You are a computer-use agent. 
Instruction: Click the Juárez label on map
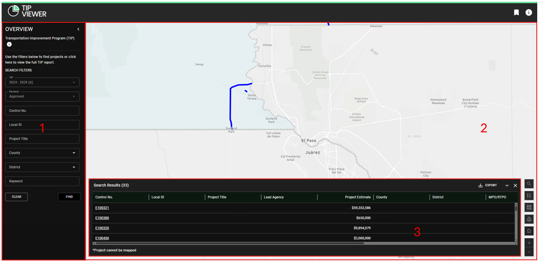[313, 152]
